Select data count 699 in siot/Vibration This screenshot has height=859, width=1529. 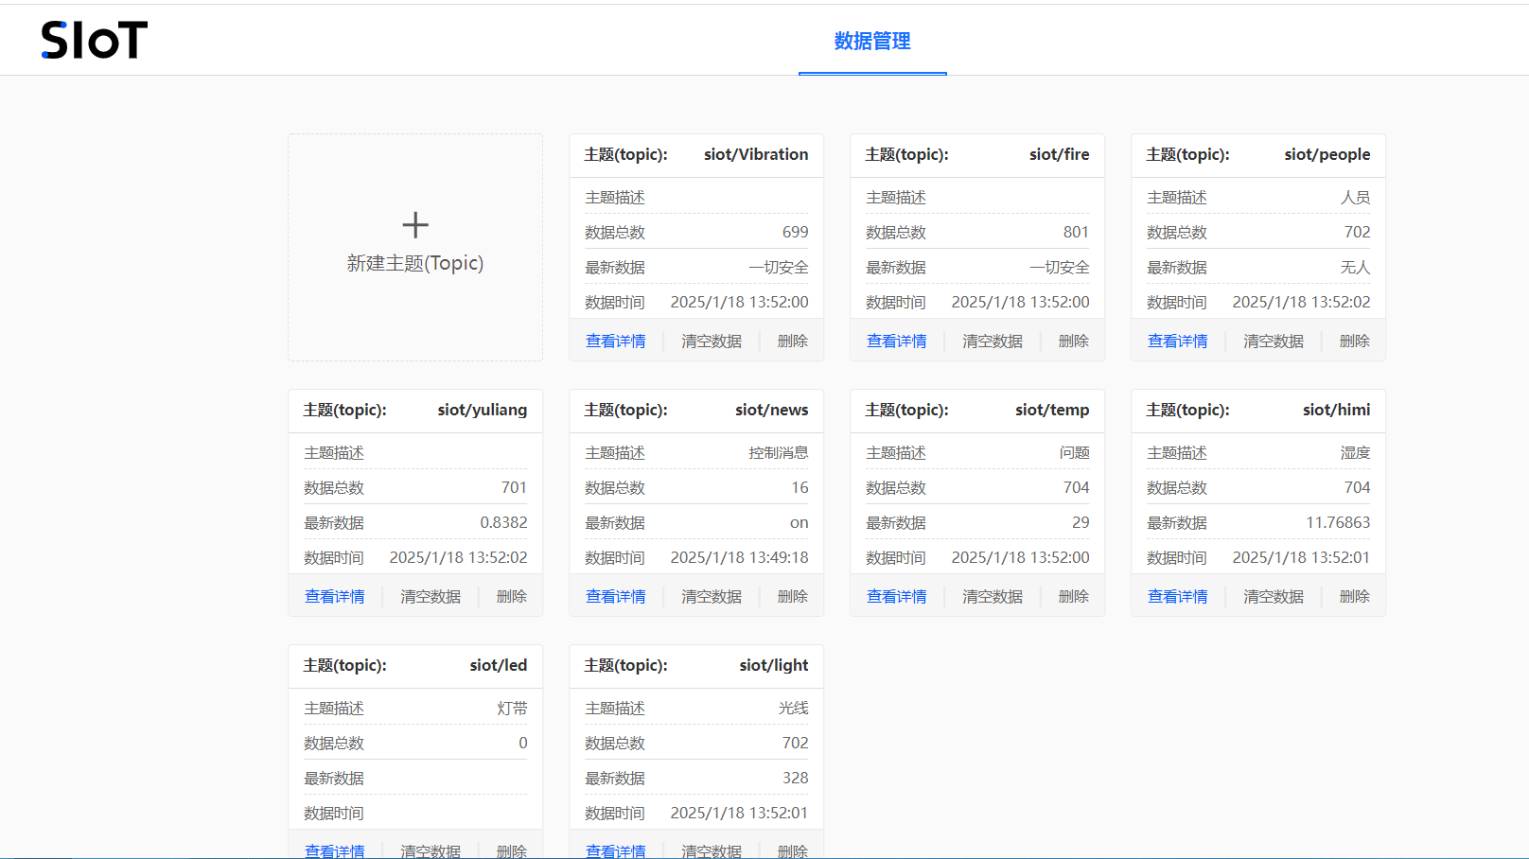(x=796, y=232)
